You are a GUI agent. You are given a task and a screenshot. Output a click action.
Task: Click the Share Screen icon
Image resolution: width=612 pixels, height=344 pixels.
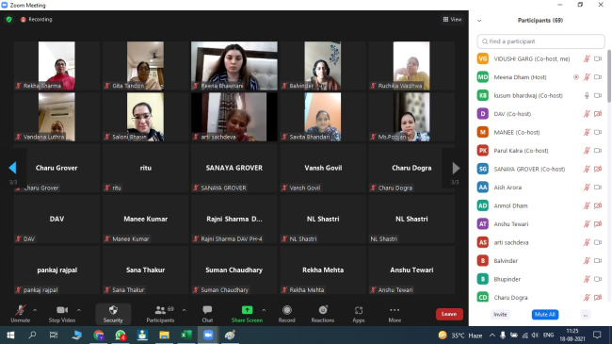coord(247,310)
